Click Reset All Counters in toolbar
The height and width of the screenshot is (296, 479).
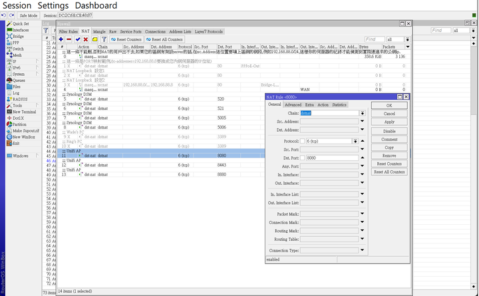pyautogui.click(x=164, y=39)
